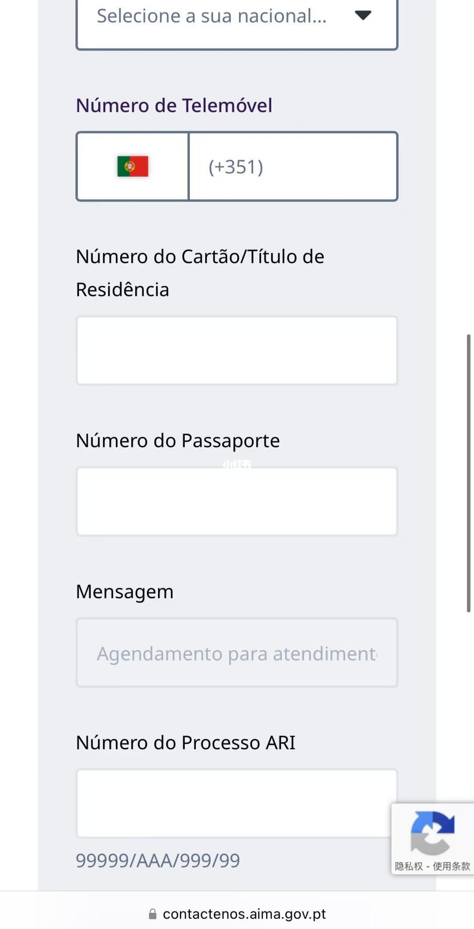This screenshot has height=929, width=474.
Task: Select the Portugal flag country code picker
Action: [x=133, y=166]
